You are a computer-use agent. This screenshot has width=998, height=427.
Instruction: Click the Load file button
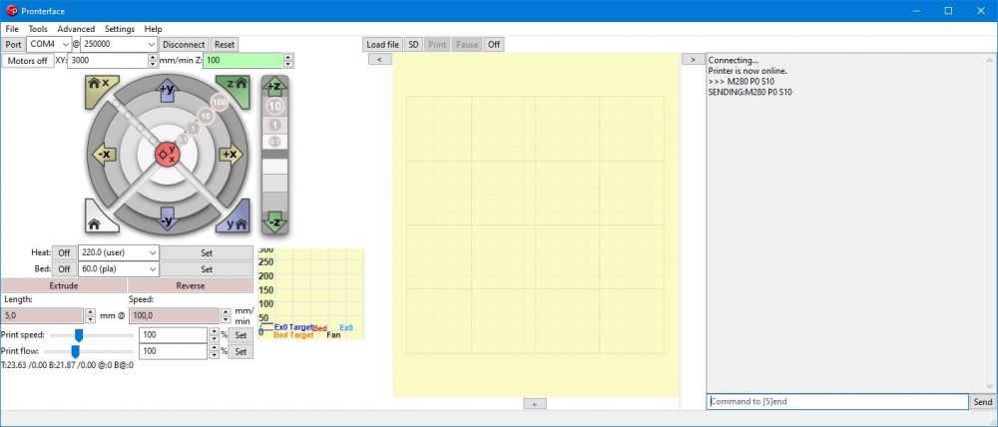point(382,45)
